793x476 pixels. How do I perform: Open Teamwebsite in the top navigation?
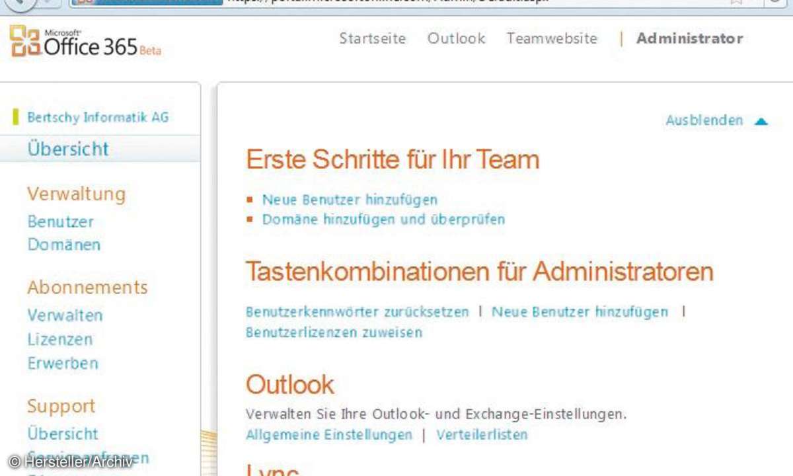click(x=552, y=38)
